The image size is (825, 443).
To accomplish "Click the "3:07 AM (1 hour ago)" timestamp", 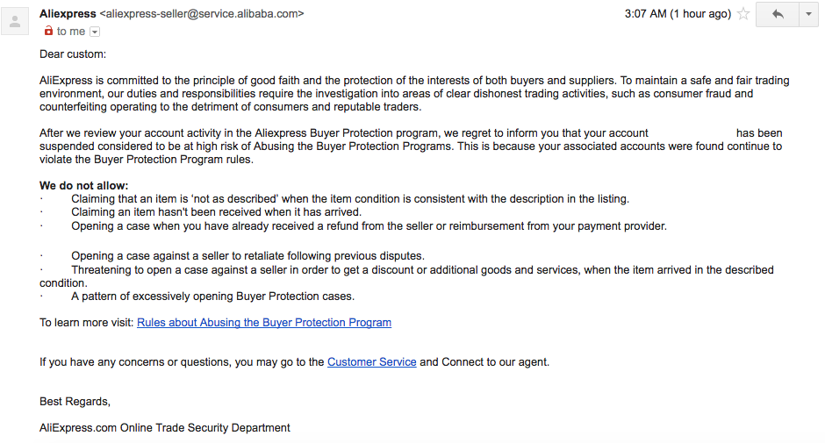I will click(x=677, y=14).
